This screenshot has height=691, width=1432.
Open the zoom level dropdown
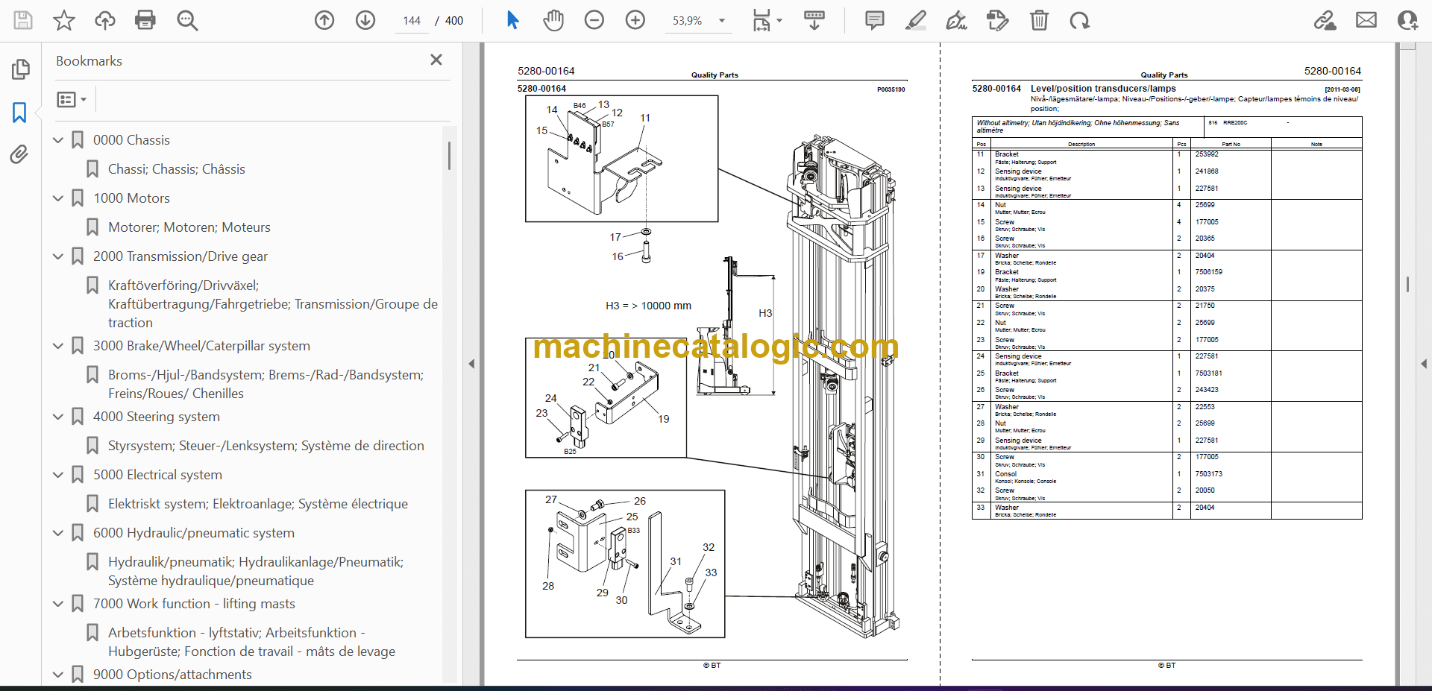[x=722, y=21]
